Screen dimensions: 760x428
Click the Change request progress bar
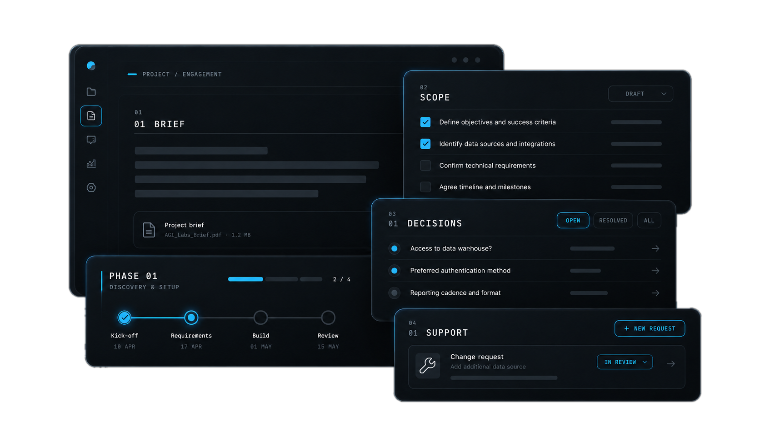(x=504, y=378)
